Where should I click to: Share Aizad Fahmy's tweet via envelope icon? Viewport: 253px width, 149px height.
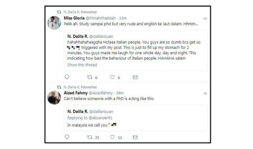tap(135, 138)
